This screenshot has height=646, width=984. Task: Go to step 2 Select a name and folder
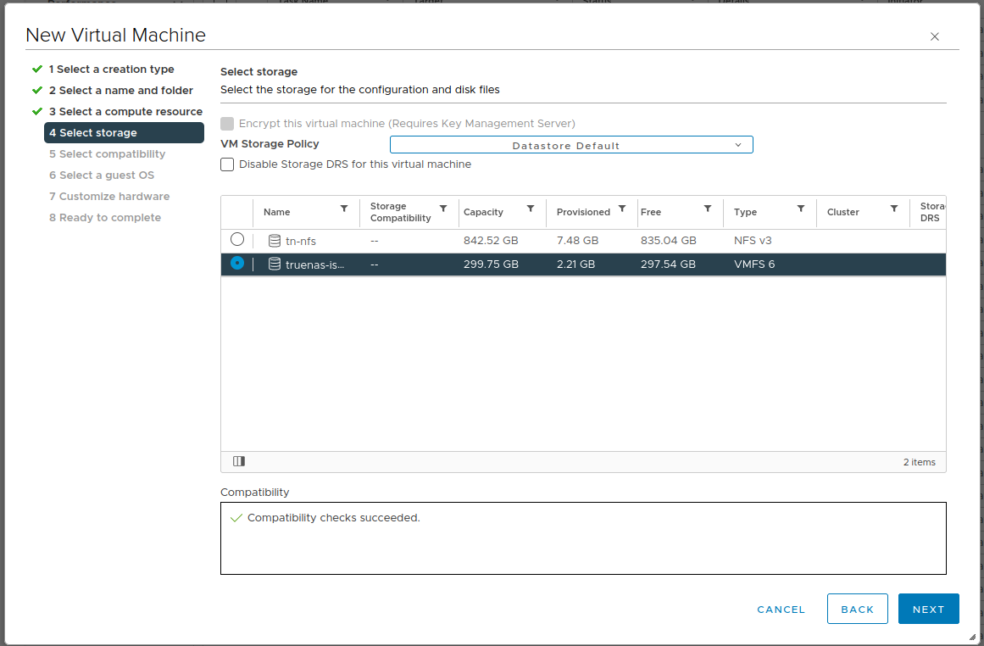(120, 91)
